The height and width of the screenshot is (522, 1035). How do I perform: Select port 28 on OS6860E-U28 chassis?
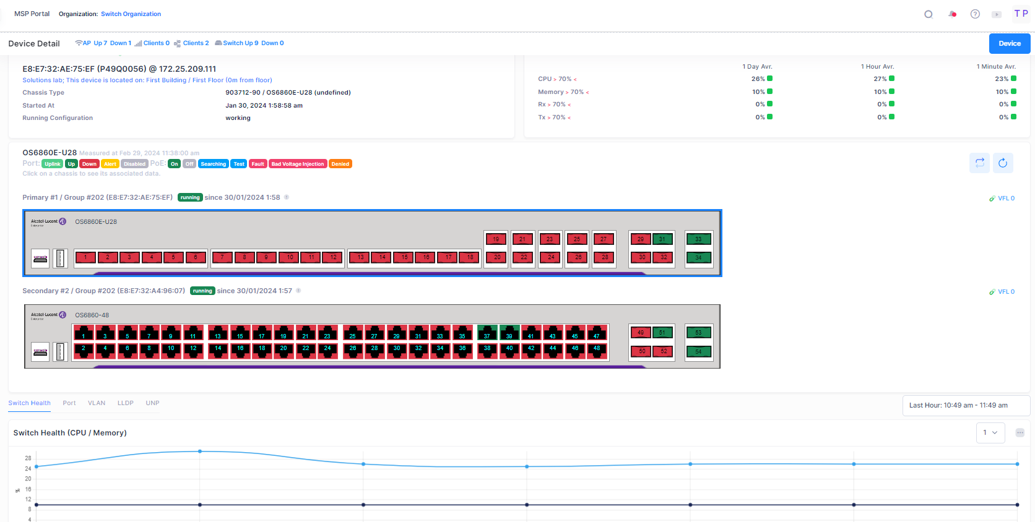604,257
